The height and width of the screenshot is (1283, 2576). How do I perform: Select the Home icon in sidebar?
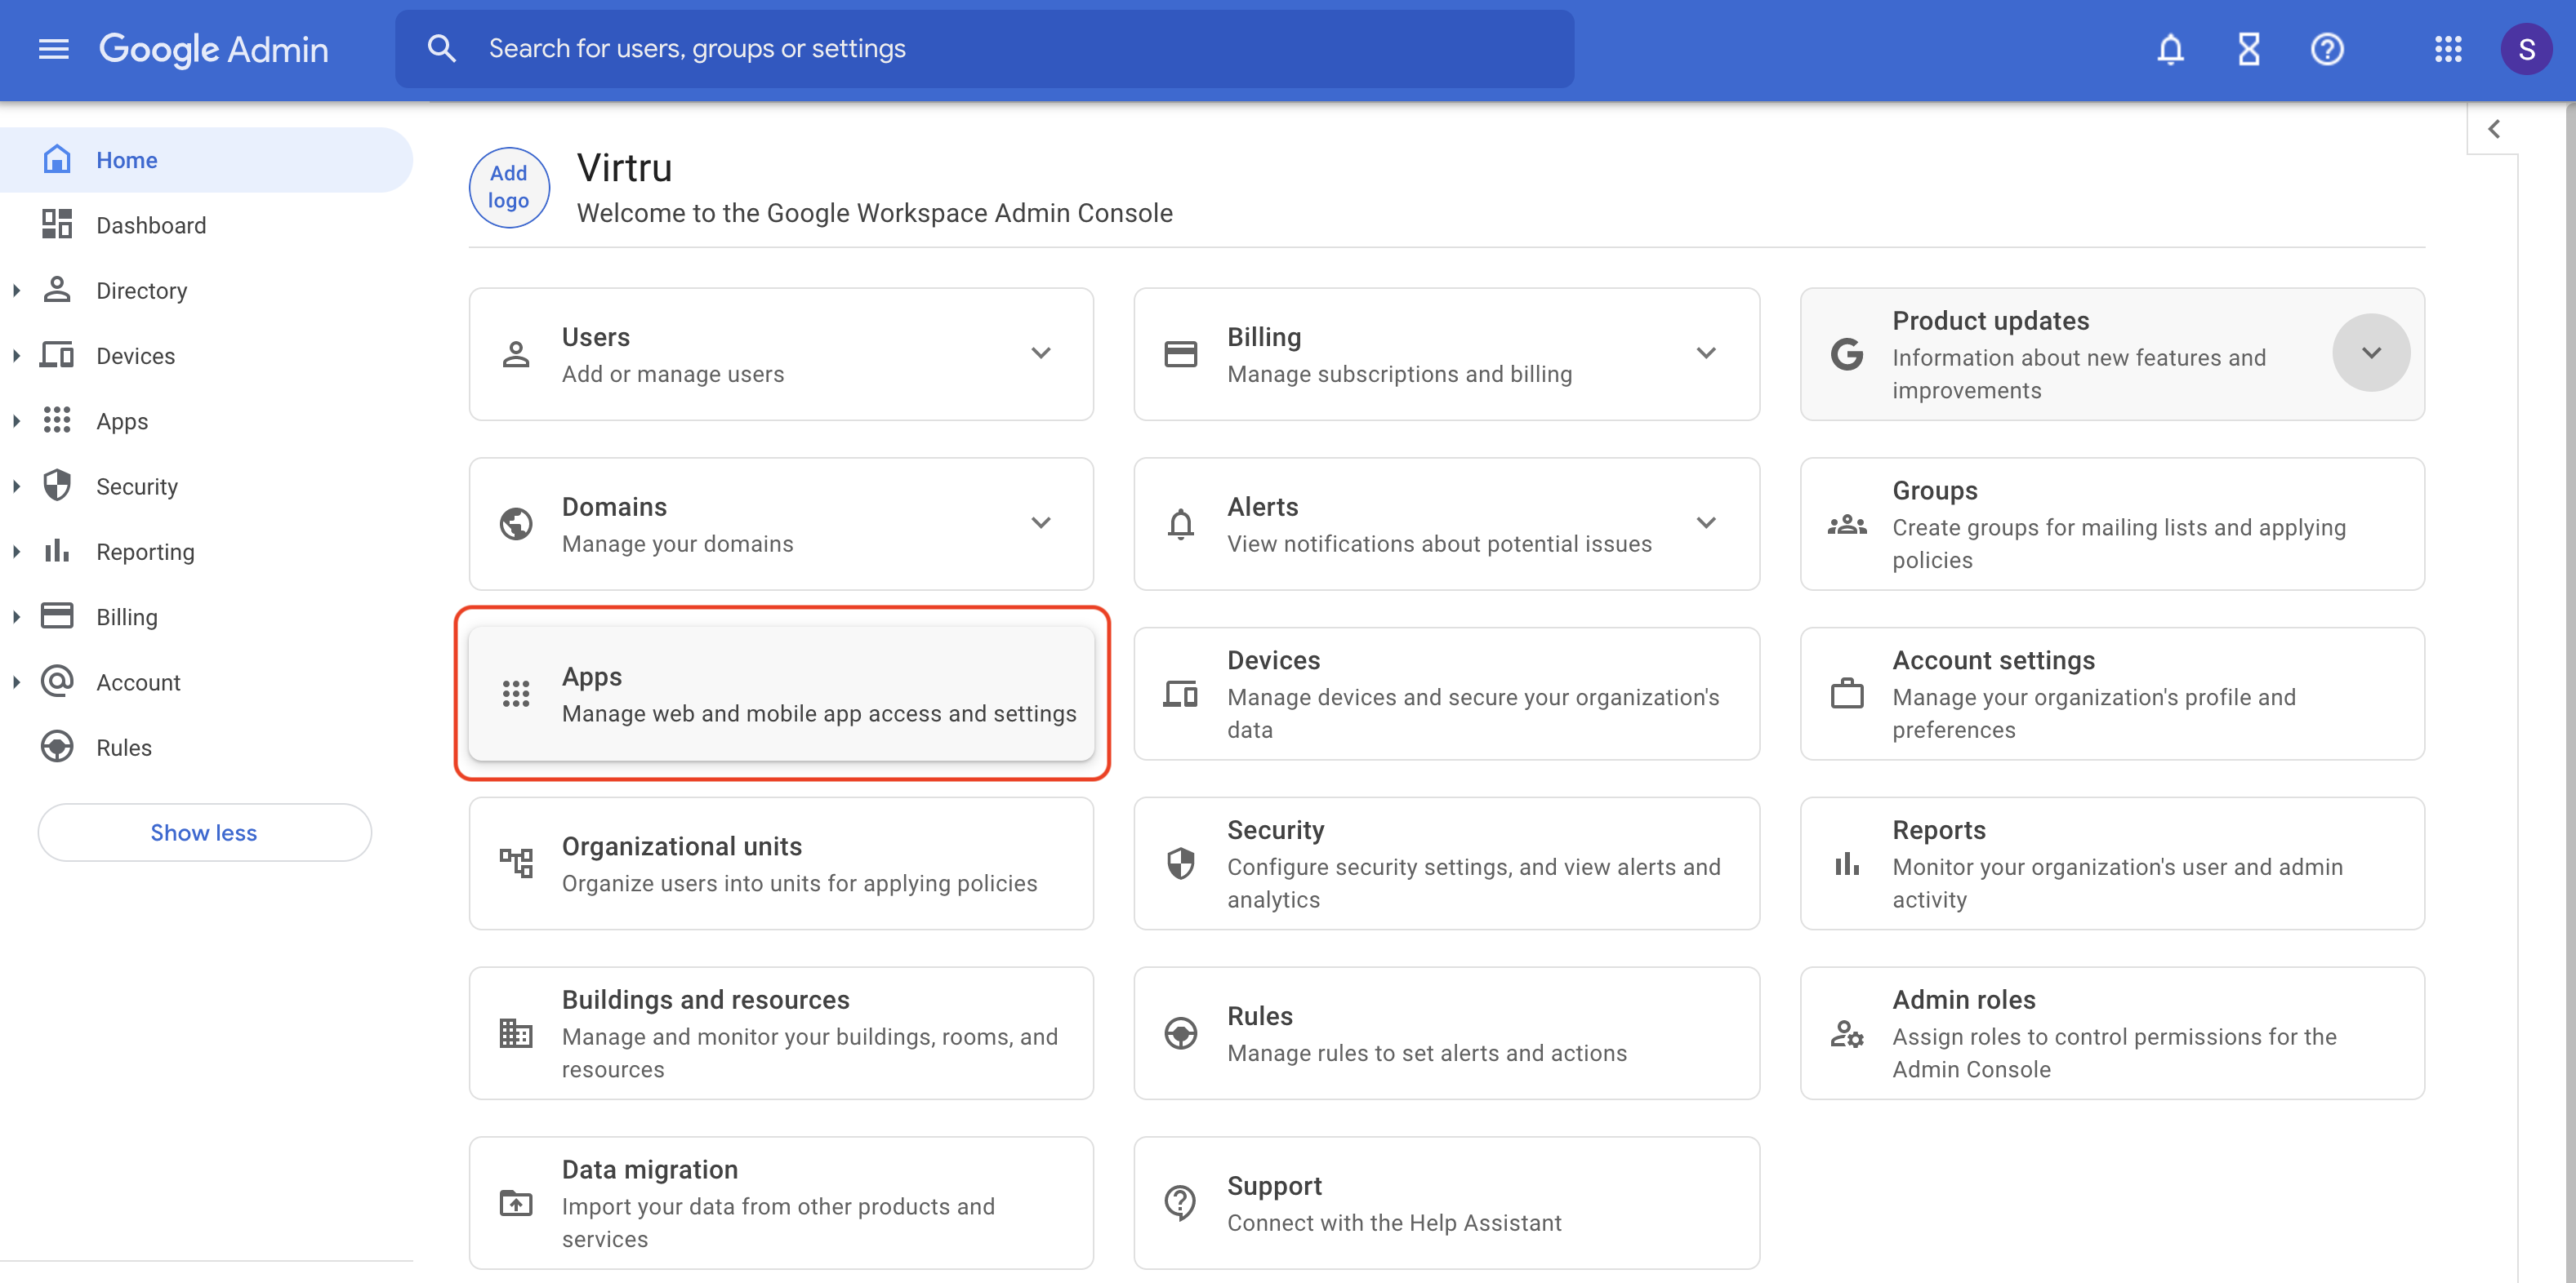pos(57,159)
